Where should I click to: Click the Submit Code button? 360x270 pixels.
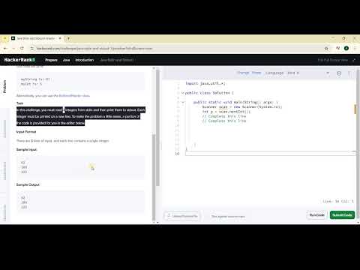[x=342, y=215]
